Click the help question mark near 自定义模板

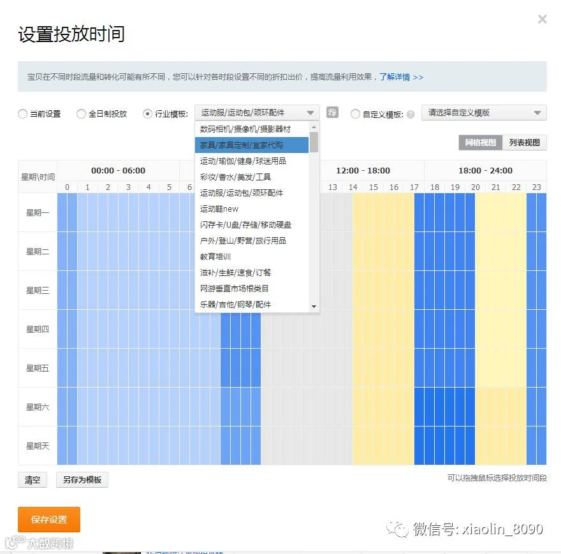[411, 115]
